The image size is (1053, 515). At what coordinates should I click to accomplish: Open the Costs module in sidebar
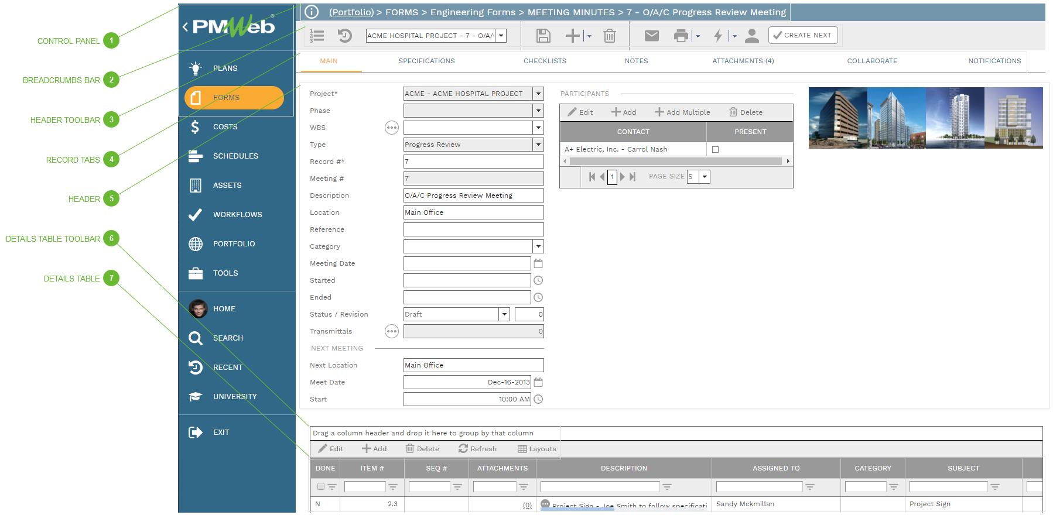(x=225, y=127)
